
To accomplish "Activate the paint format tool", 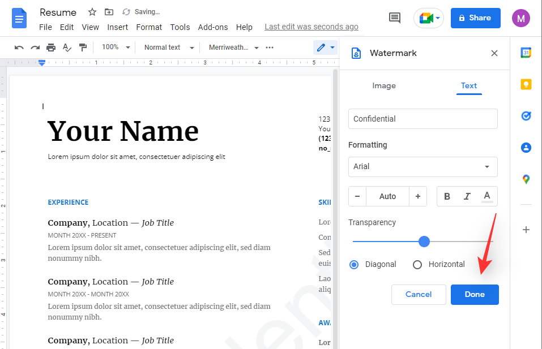I will pyautogui.click(x=83, y=48).
